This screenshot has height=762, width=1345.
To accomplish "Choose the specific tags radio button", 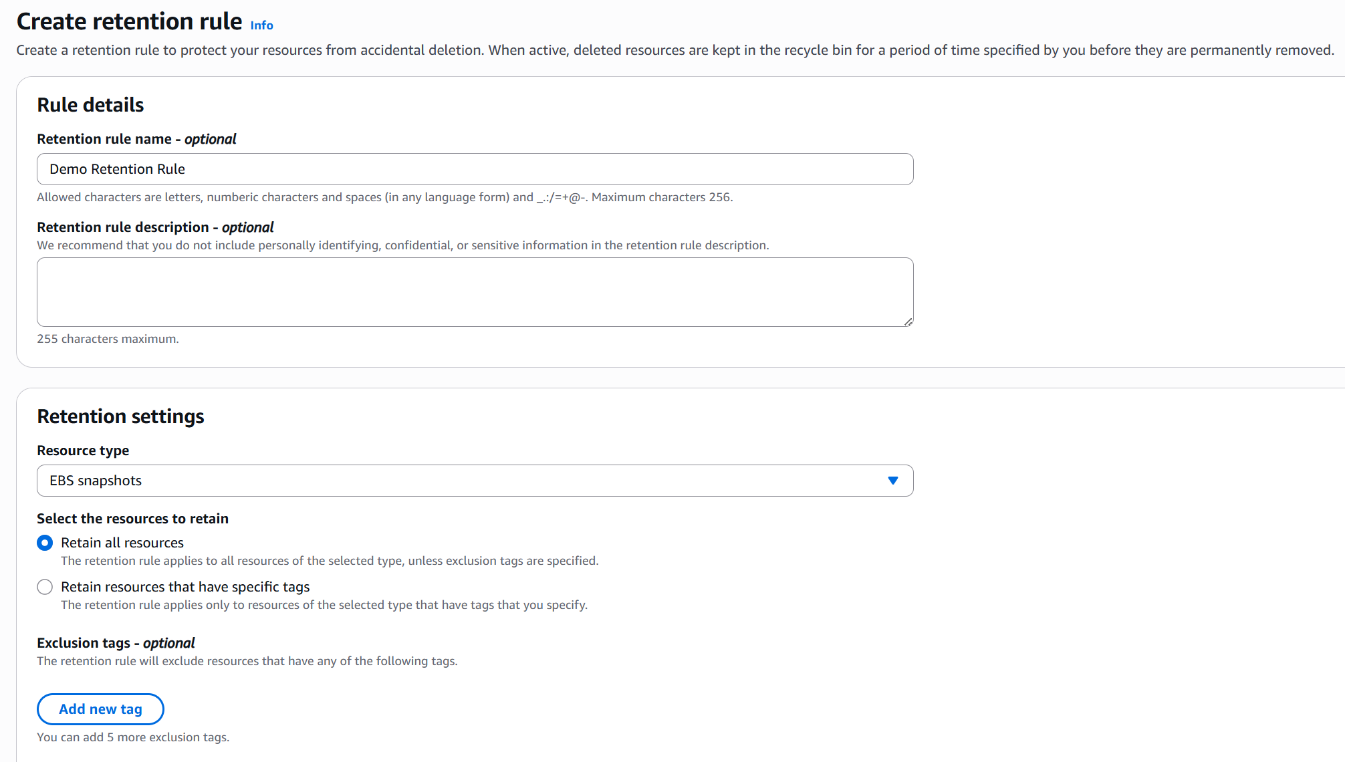I will tap(45, 587).
